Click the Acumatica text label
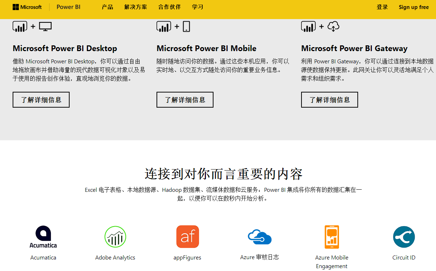Viewport: 436px width, 271px height. [43, 258]
